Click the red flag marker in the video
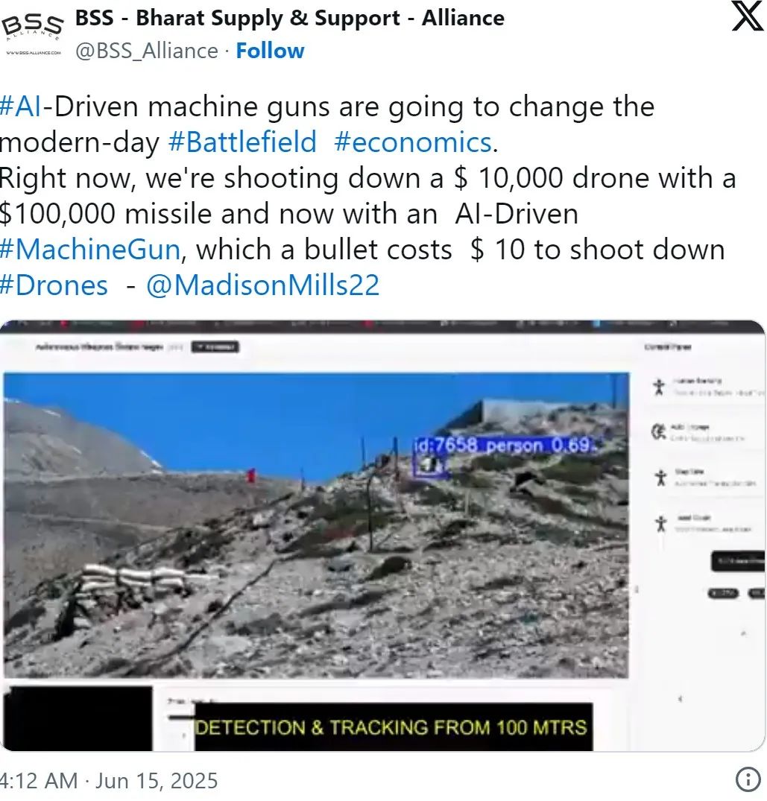The image size is (767, 801). tap(251, 475)
